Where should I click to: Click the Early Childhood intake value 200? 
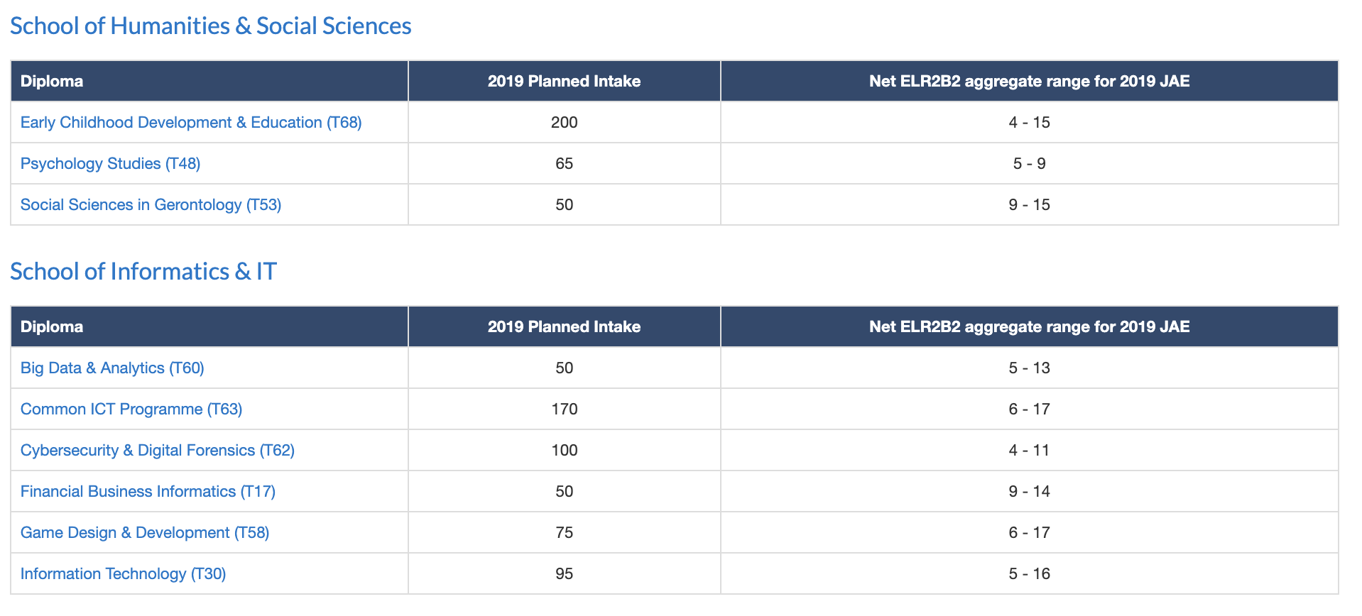[x=564, y=123]
